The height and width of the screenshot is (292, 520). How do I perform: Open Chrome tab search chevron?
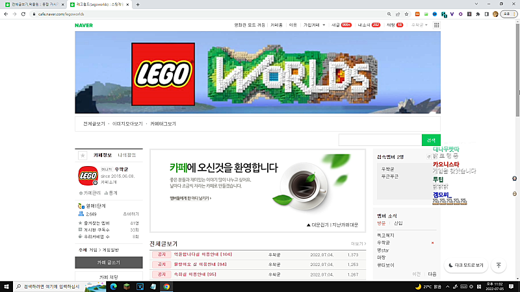[476, 4]
